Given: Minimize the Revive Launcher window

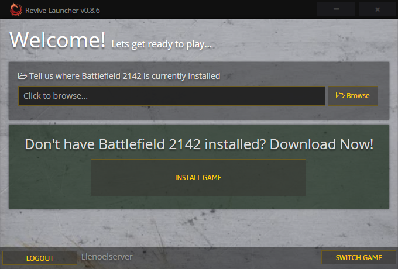Looking at the screenshot, I should pyautogui.click(x=336, y=9).
